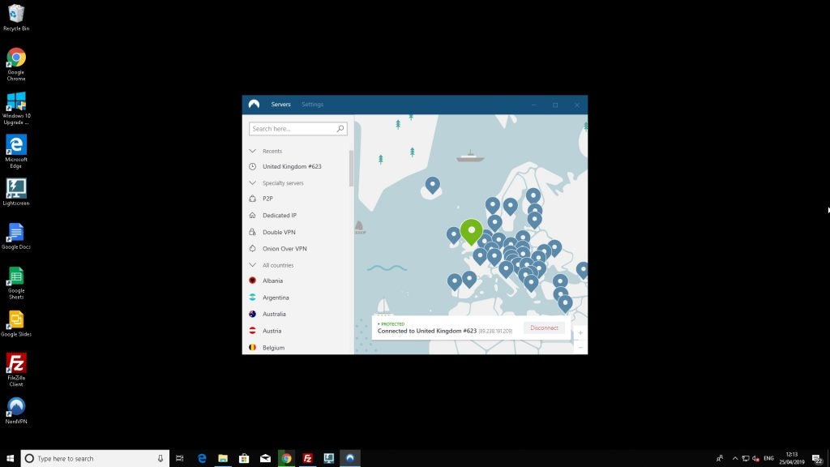Open NordVPN desktop shortcut
The height and width of the screenshot is (467, 830).
tap(16, 410)
